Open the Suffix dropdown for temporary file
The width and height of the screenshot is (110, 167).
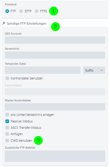(94, 70)
